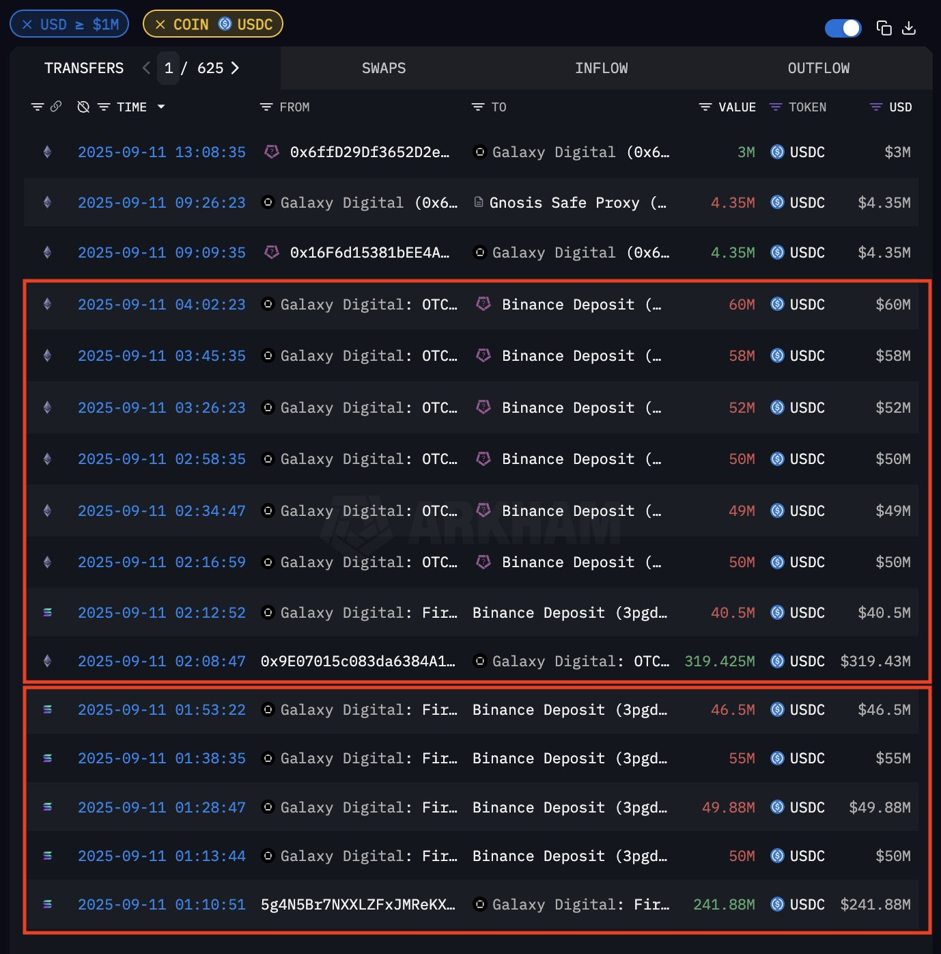This screenshot has width=941, height=954.
Task: Go to previous transfers page
Action: (x=146, y=68)
